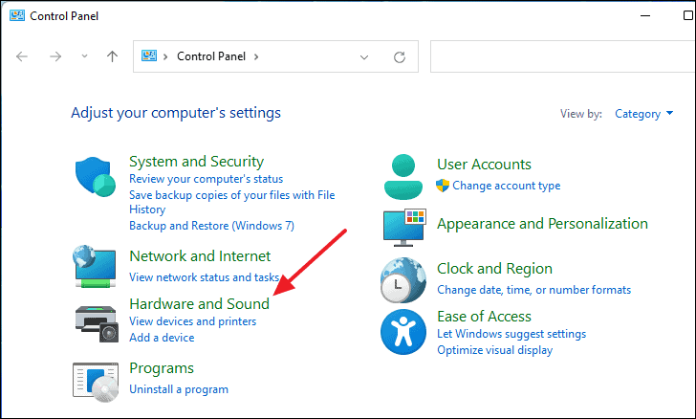Expand the chevron after Control Panel breadcrumb
Image resolution: width=696 pixels, height=419 pixels.
[x=256, y=56]
